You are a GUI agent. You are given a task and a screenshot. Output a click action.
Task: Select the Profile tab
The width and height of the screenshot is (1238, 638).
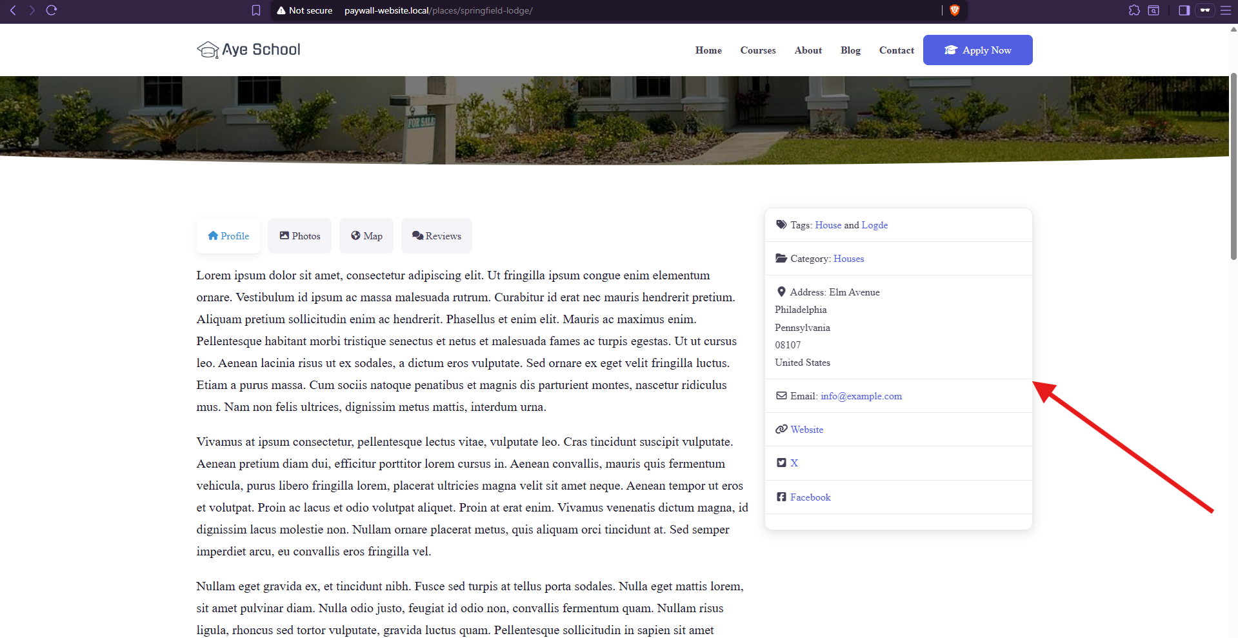click(x=228, y=235)
